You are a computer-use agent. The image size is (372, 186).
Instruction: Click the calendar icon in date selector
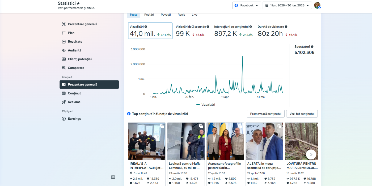267,5
